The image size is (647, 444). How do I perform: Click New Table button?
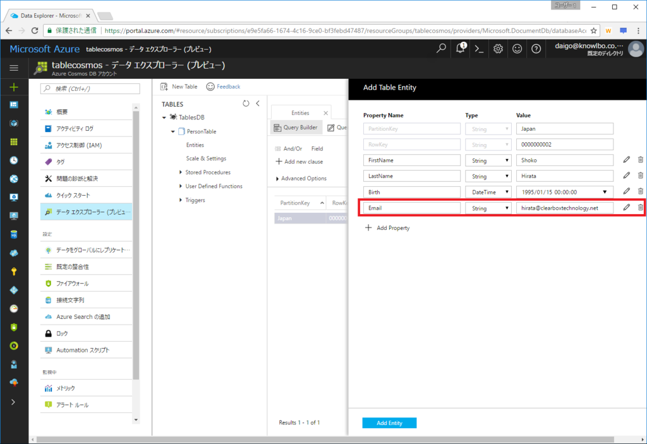179,87
